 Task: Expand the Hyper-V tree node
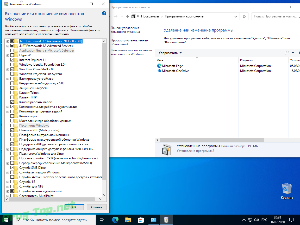point(8,55)
